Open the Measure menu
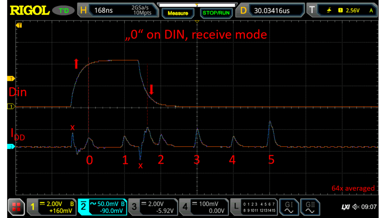This screenshot has width=380, height=218. point(178,13)
